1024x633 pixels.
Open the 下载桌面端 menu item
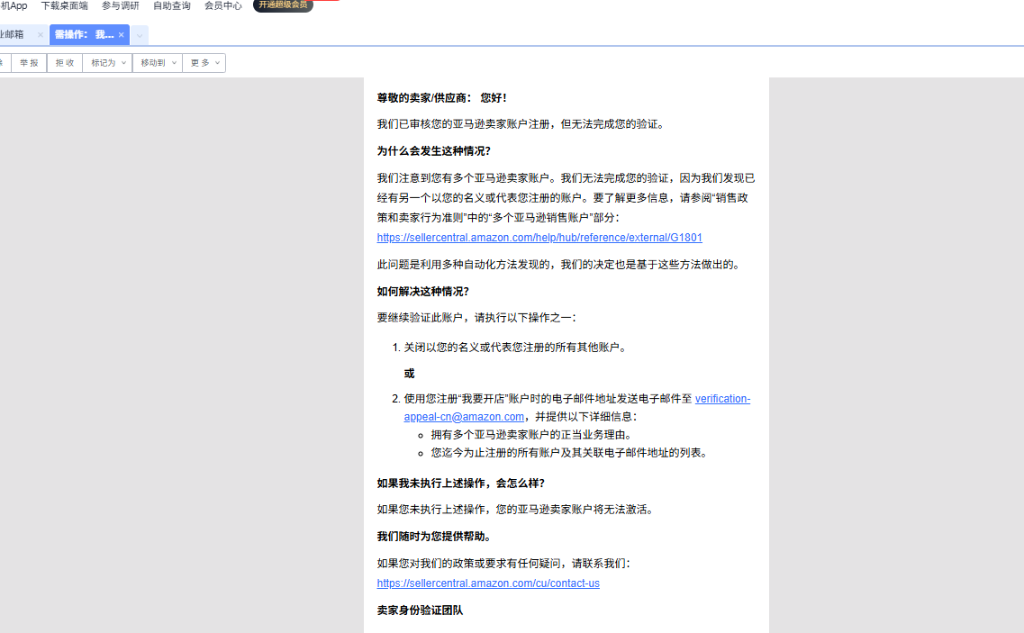[x=64, y=5]
